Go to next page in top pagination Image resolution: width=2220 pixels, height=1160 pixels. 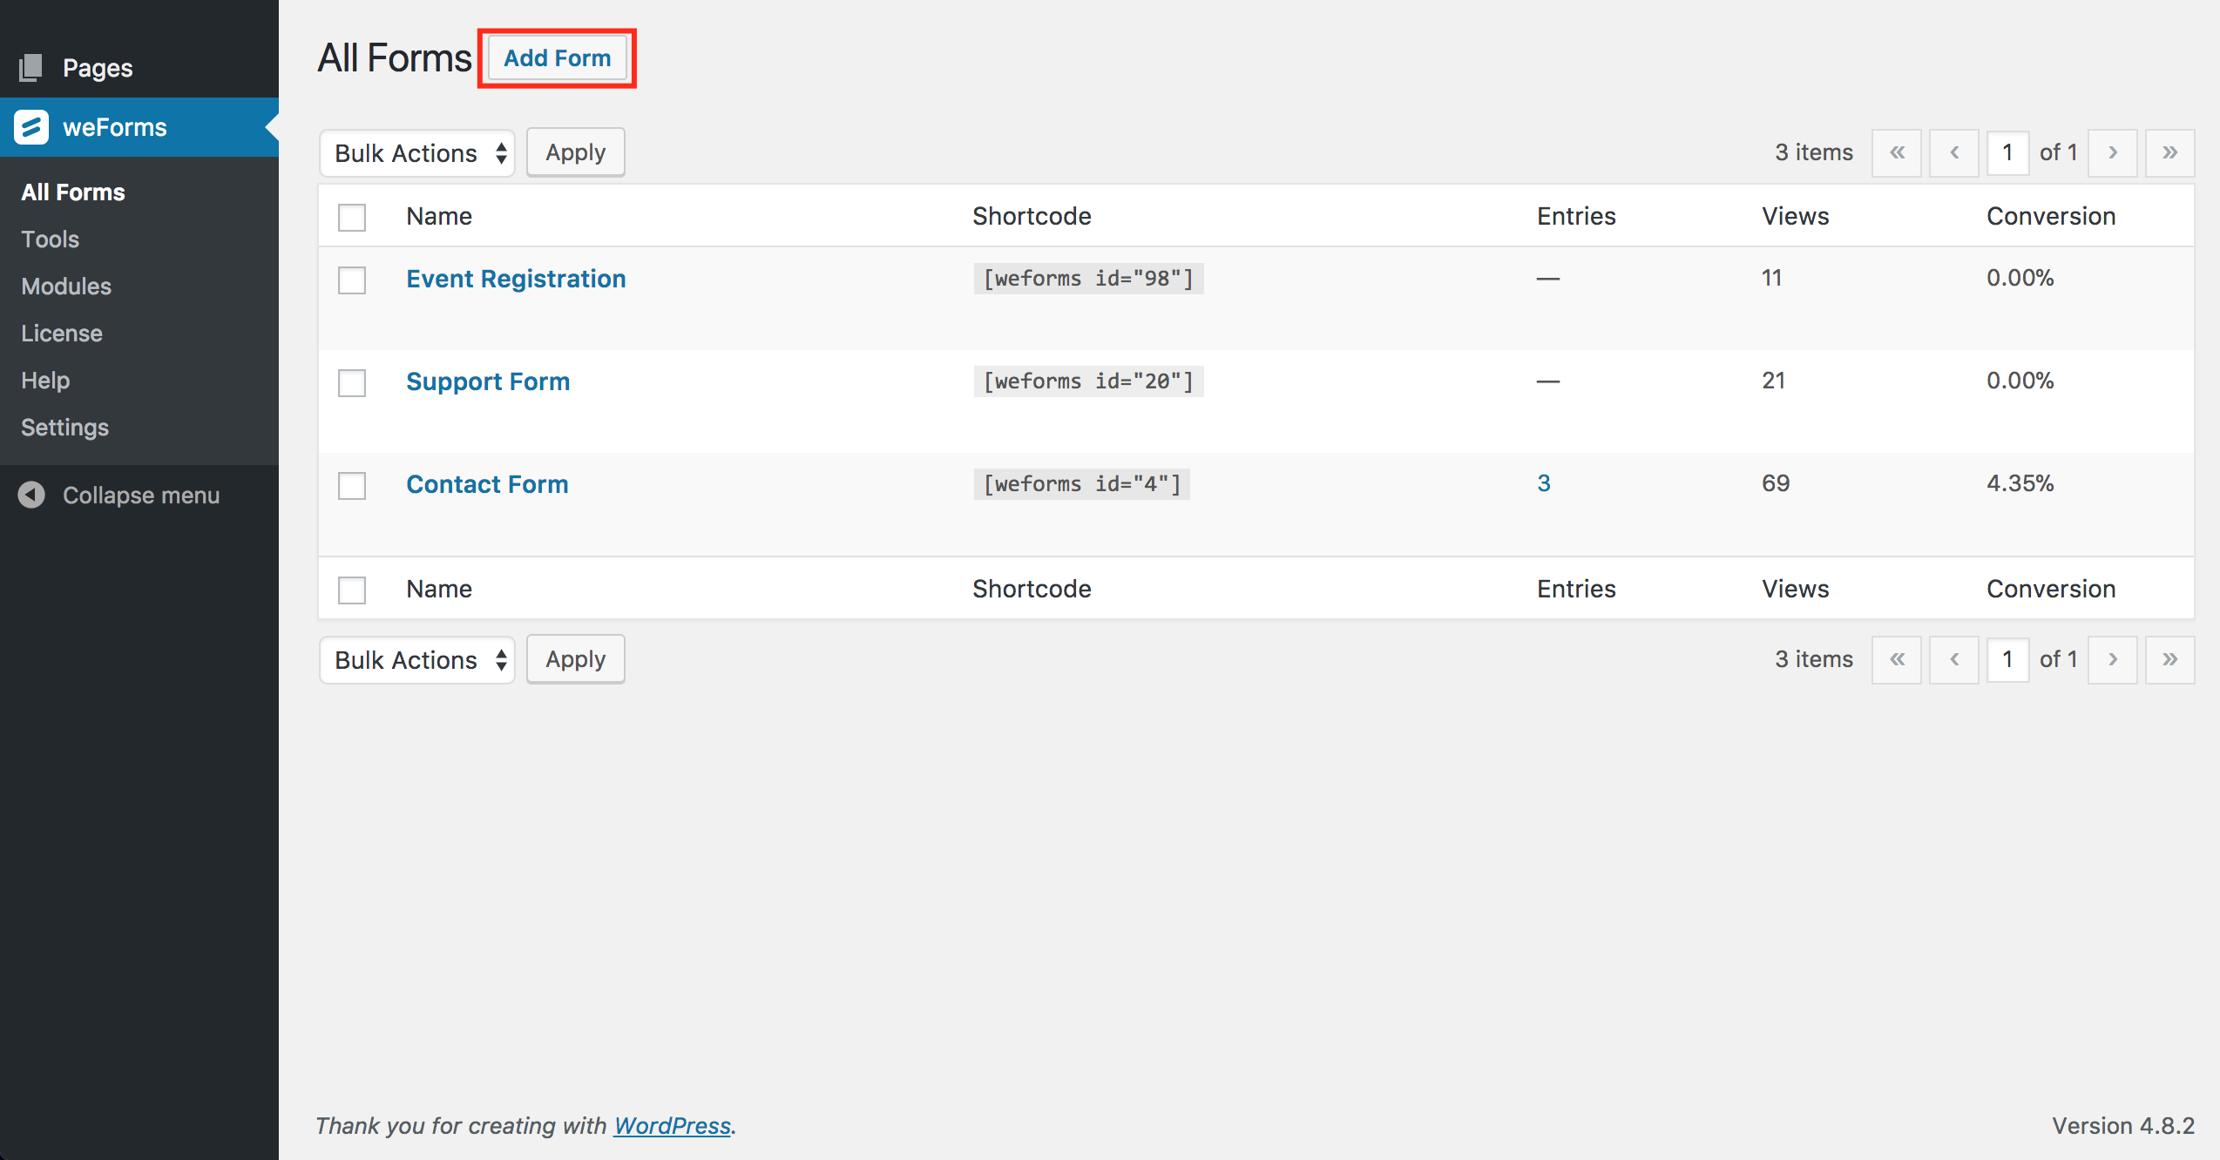(x=2113, y=153)
